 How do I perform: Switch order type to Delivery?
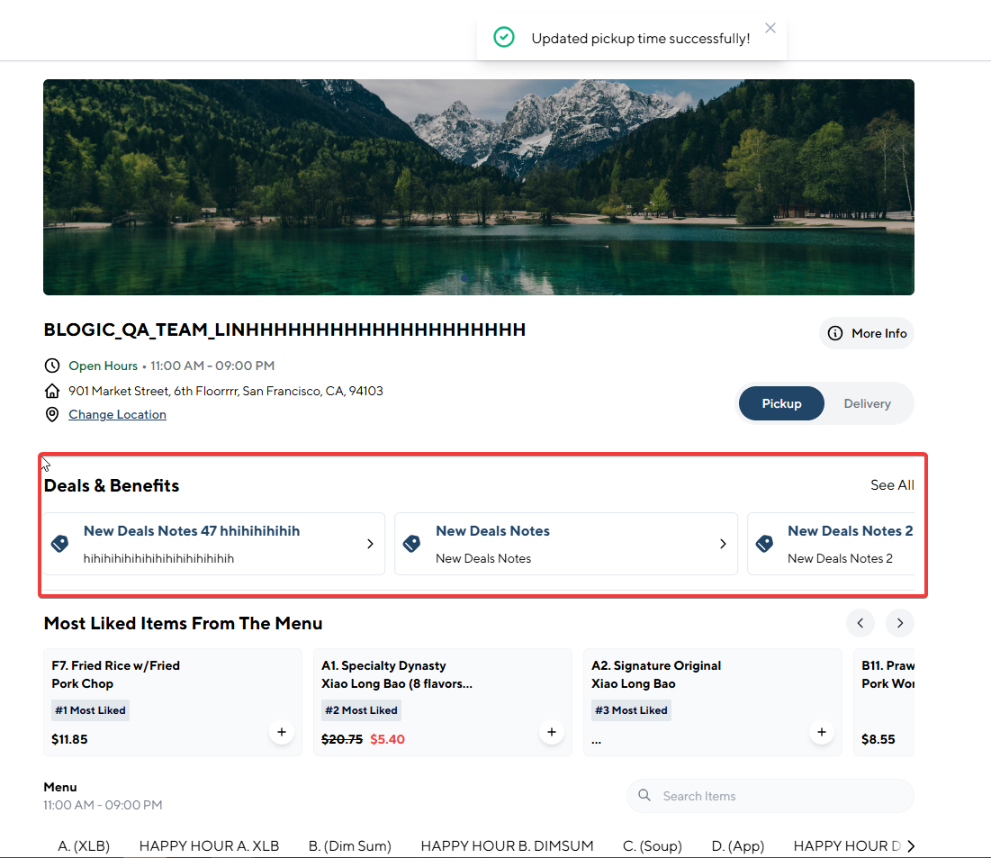click(867, 403)
